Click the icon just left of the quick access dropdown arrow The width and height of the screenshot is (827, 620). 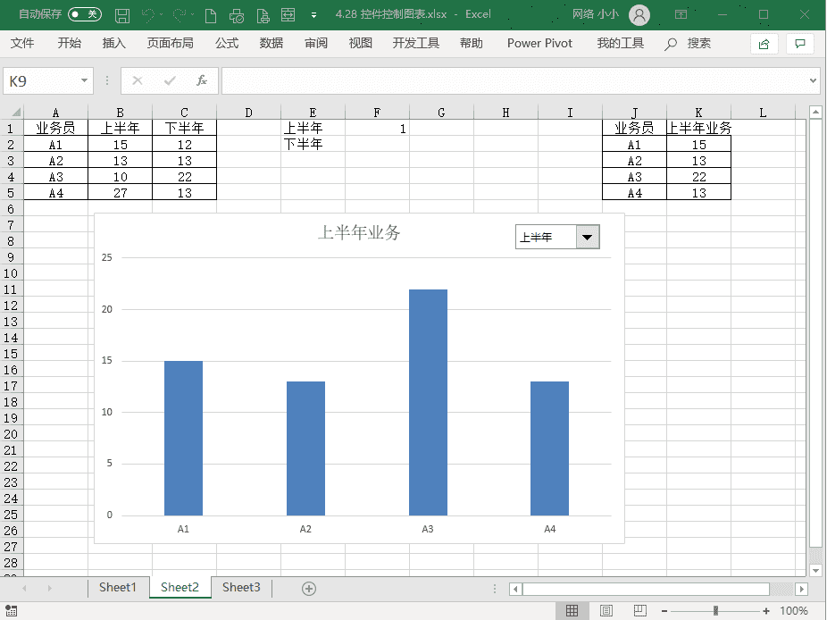click(288, 15)
